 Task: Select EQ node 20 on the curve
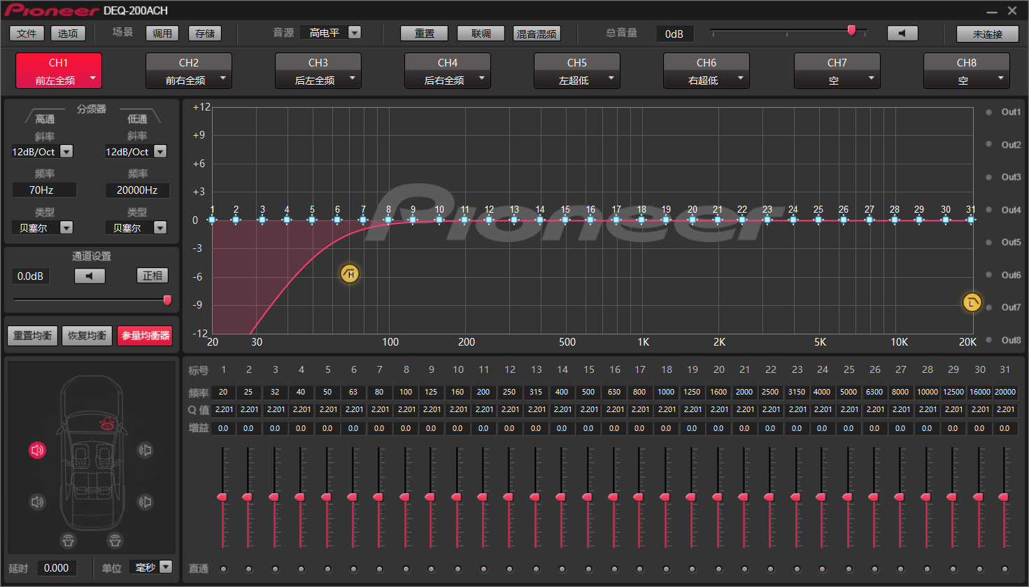pyautogui.click(x=692, y=220)
